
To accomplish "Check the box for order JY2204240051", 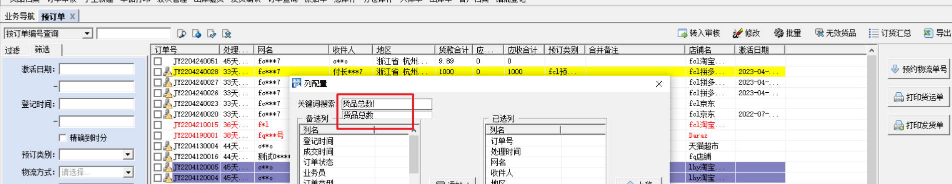I will [x=158, y=61].
